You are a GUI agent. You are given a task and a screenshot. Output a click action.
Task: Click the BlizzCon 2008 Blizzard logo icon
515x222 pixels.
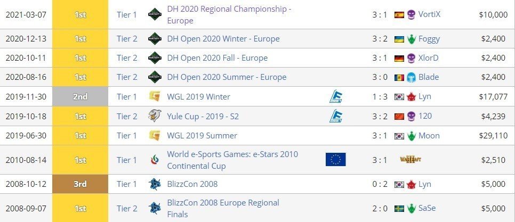pos(155,184)
